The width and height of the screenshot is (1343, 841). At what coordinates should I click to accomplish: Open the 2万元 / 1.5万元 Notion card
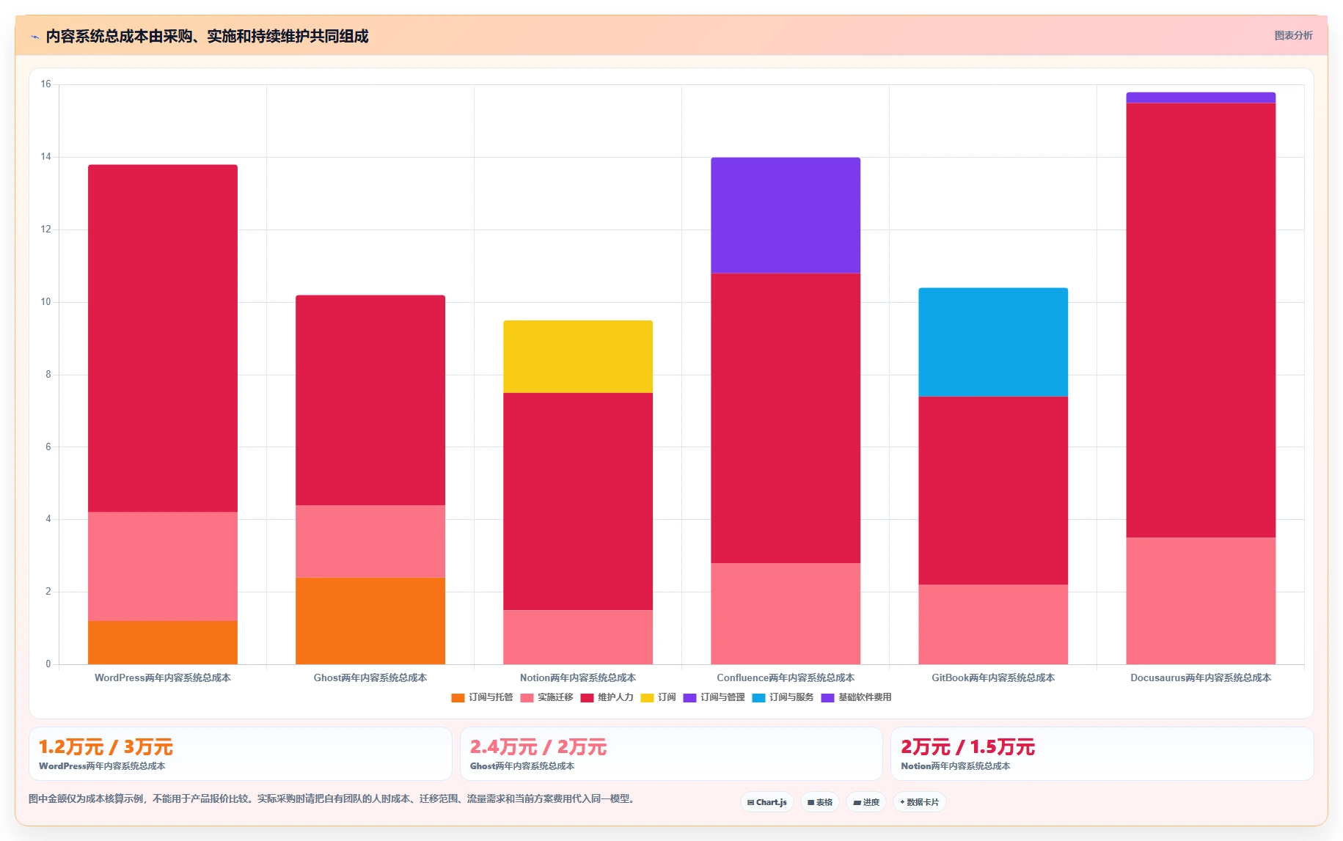pyautogui.click(x=1102, y=754)
